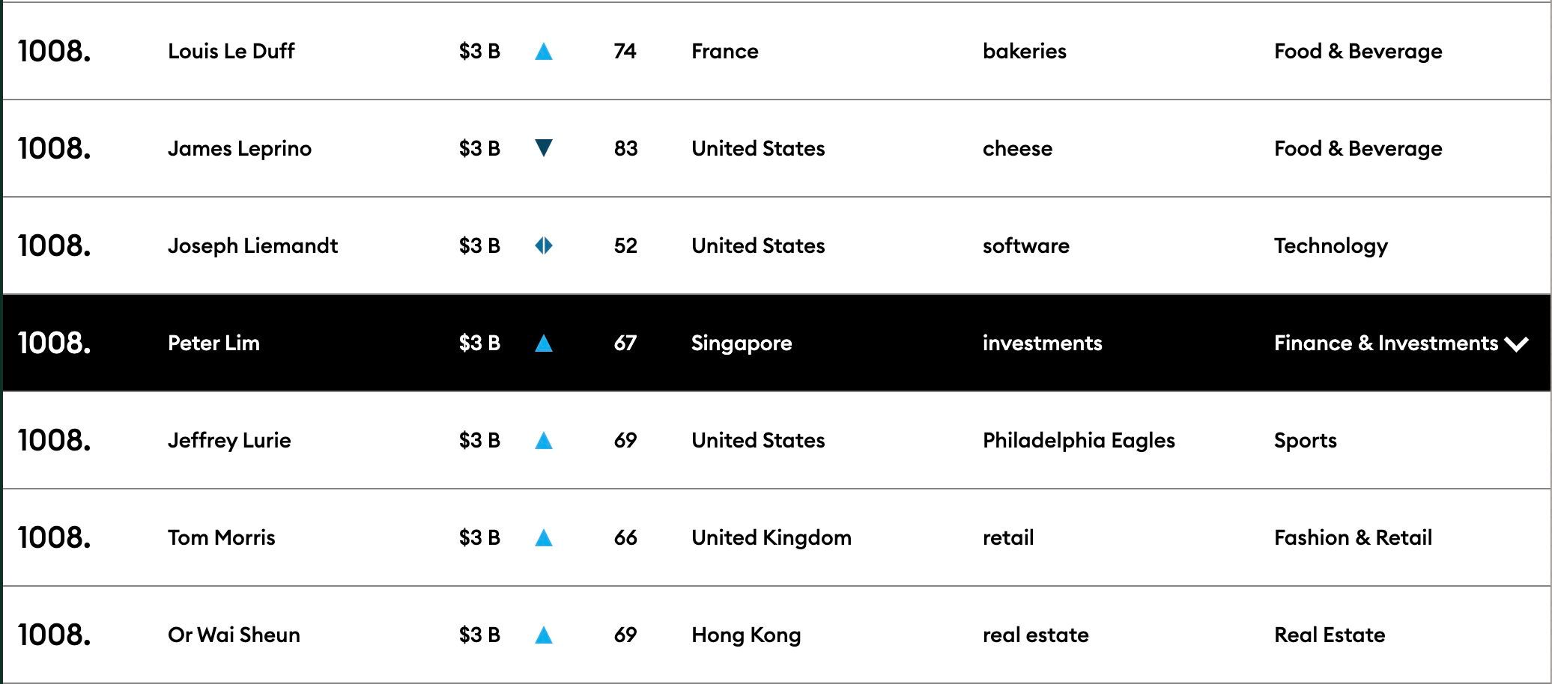
Task: Open James Leprino's profile
Action: (240, 148)
